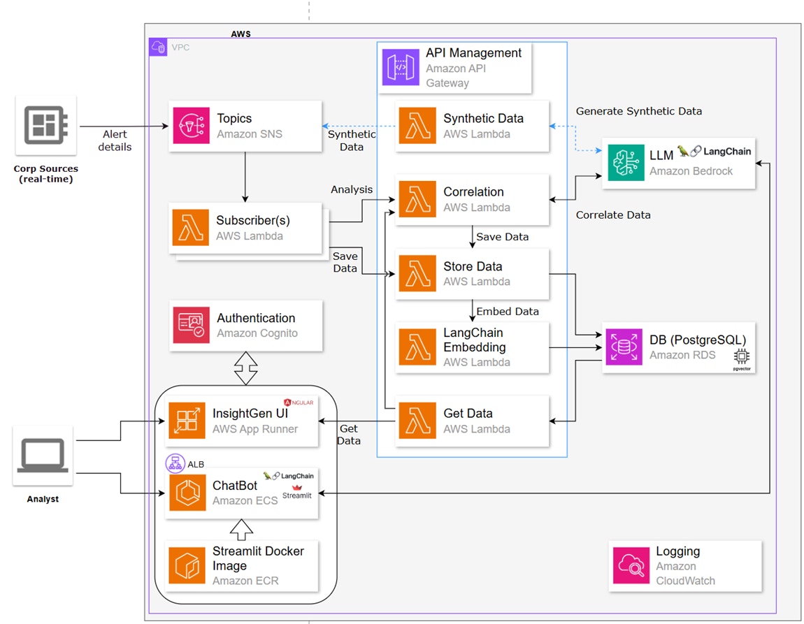This screenshot has width=804, height=624.
Task: Click the Amazon Bedrock LLM icon
Action: pos(624,164)
